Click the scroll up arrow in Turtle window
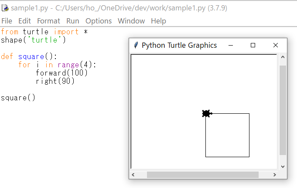Viewport: 297px width, 188px height. pyautogui.click(x=283, y=57)
